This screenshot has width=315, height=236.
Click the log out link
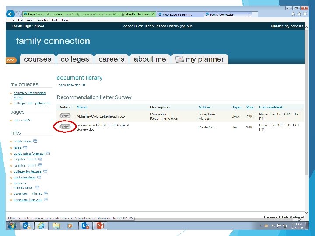pos(186,26)
